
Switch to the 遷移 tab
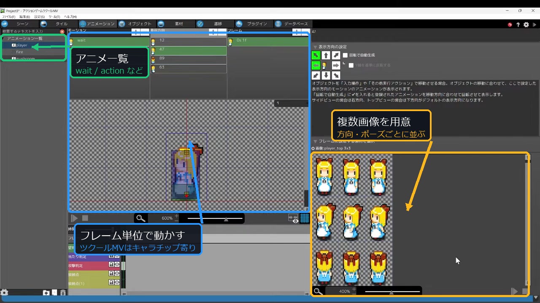pyautogui.click(x=214, y=24)
